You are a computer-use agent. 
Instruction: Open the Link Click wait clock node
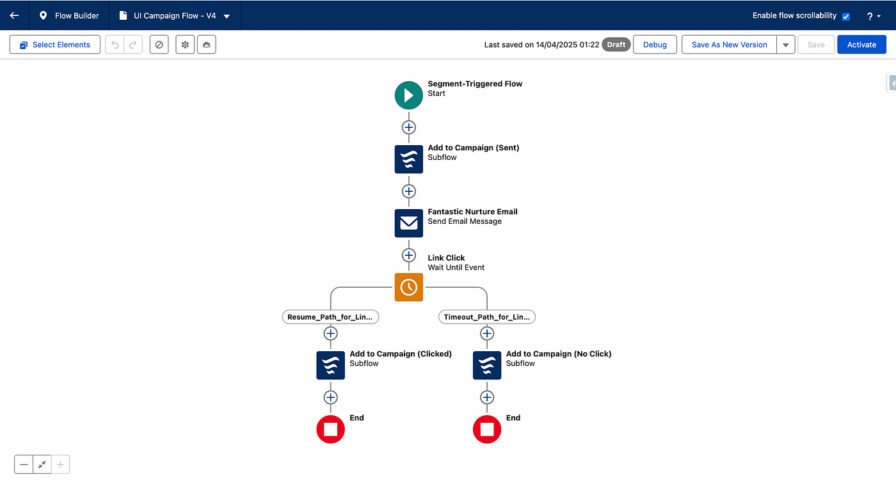408,287
